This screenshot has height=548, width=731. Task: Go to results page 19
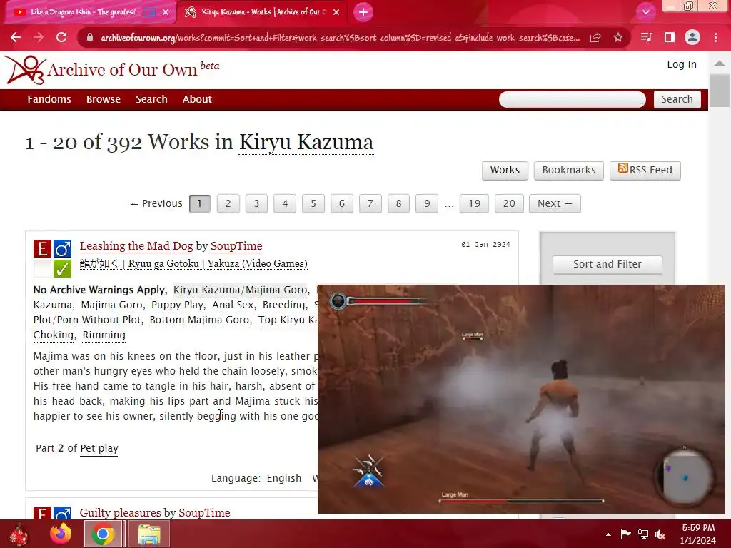coord(474,203)
